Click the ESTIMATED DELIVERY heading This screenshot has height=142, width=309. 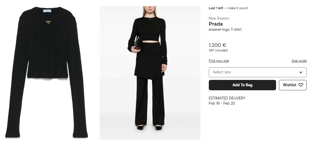[227, 98]
